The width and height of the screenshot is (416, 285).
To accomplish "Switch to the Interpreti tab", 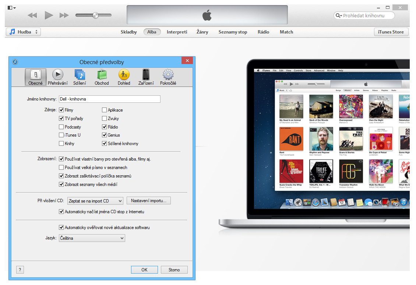I will pos(177,32).
